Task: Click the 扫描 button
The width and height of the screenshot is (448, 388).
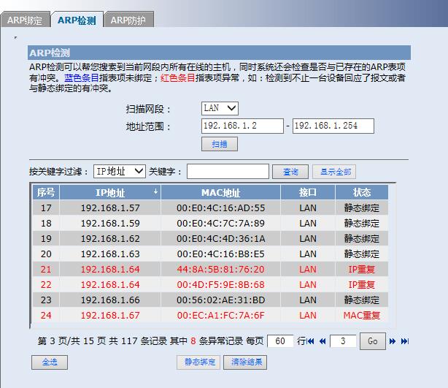Action: (220, 144)
